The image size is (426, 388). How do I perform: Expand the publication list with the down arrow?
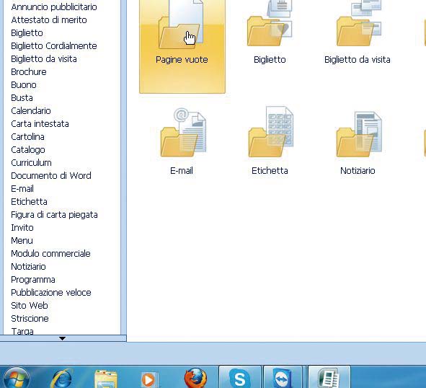click(x=62, y=338)
